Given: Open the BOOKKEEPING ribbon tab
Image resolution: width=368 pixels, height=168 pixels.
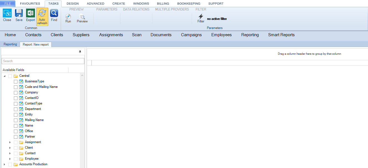Looking at the screenshot, I should click(189, 4).
